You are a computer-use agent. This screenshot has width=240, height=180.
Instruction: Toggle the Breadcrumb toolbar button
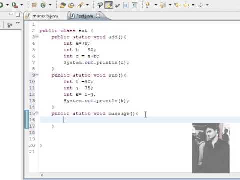pyautogui.click(x=100, y=5)
